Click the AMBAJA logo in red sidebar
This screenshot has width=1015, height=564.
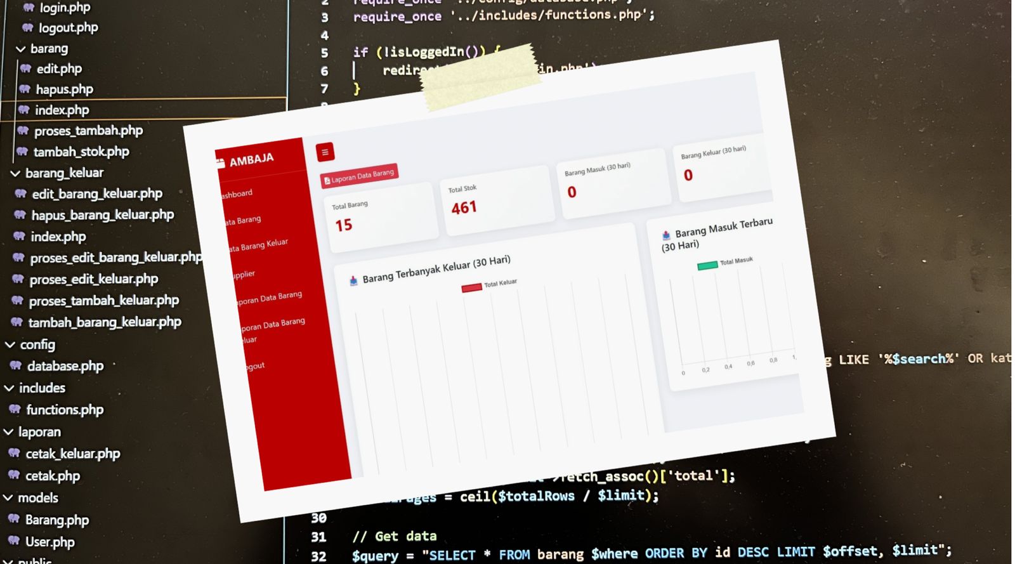pyautogui.click(x=246, y=159)
